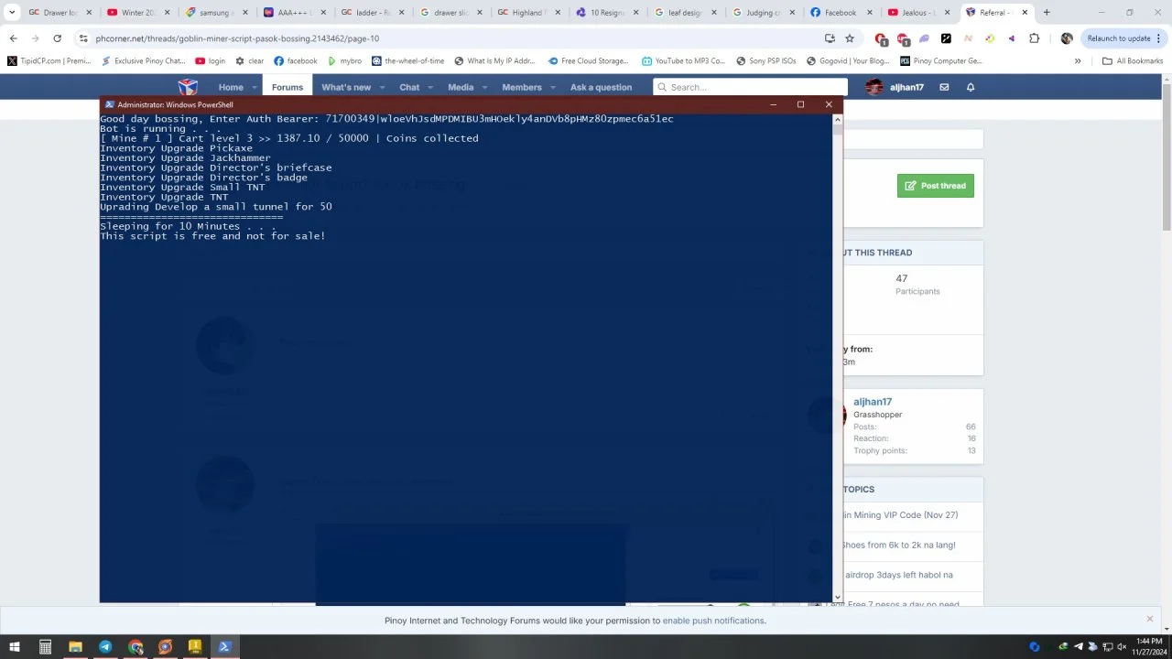Viewport: 1172px width, 659px height.
Task: Click the Relaunch to update button
Action: 1119,38
